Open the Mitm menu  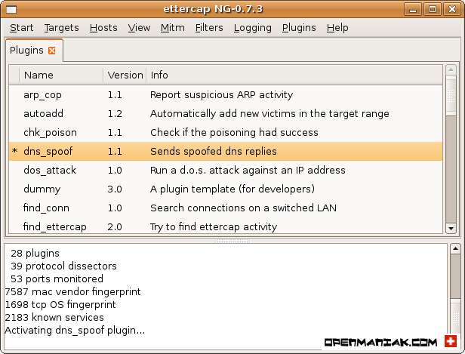(173, 28)
